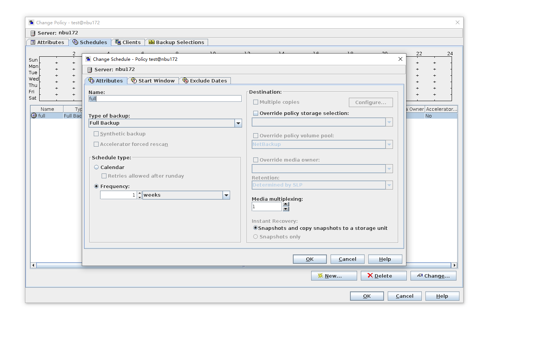Click the Change Schedule window title icon
542x341 pixels.
click(88, 59)
